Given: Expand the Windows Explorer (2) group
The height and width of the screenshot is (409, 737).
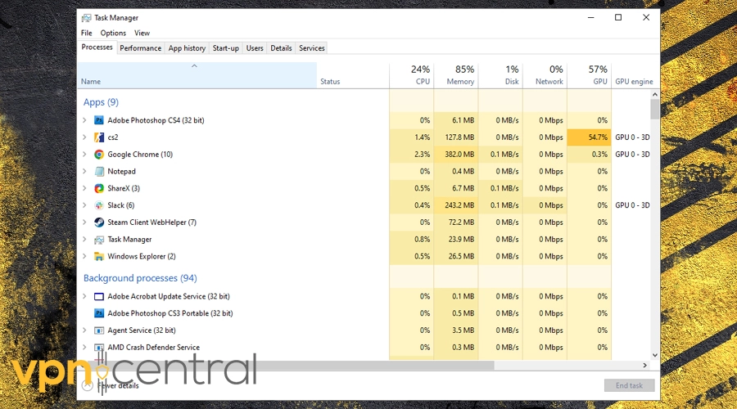Looking at the screenshot, I should (84, 256).
